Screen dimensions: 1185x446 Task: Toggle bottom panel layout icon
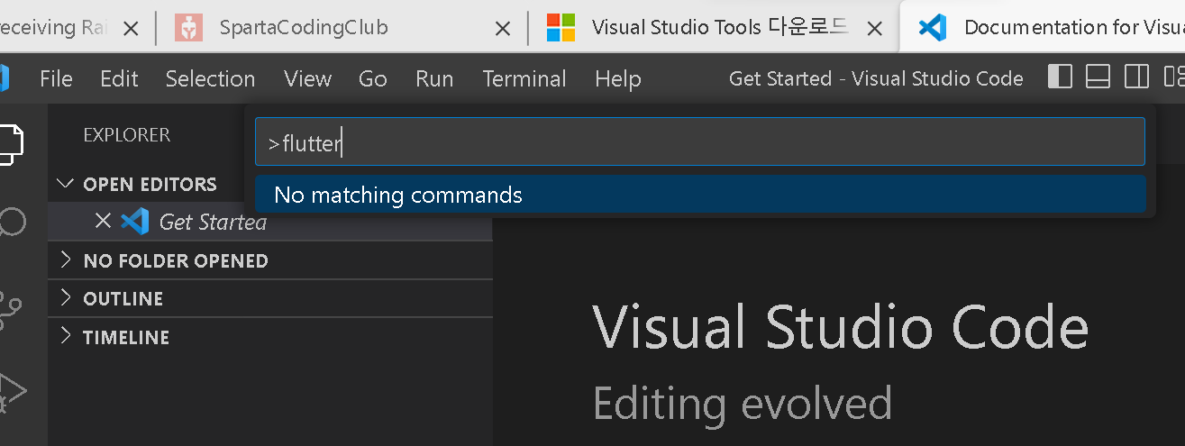pos(1098,77)
